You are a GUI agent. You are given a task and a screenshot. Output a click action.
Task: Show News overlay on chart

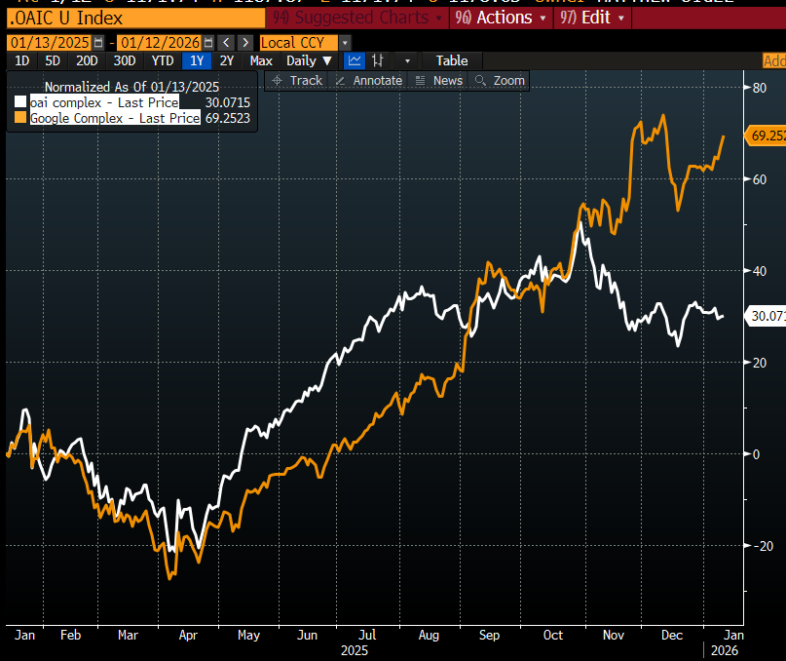pyautogui.click(x=438, y=80)
